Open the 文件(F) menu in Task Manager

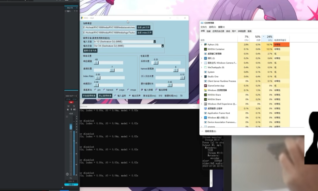point(203,27)
